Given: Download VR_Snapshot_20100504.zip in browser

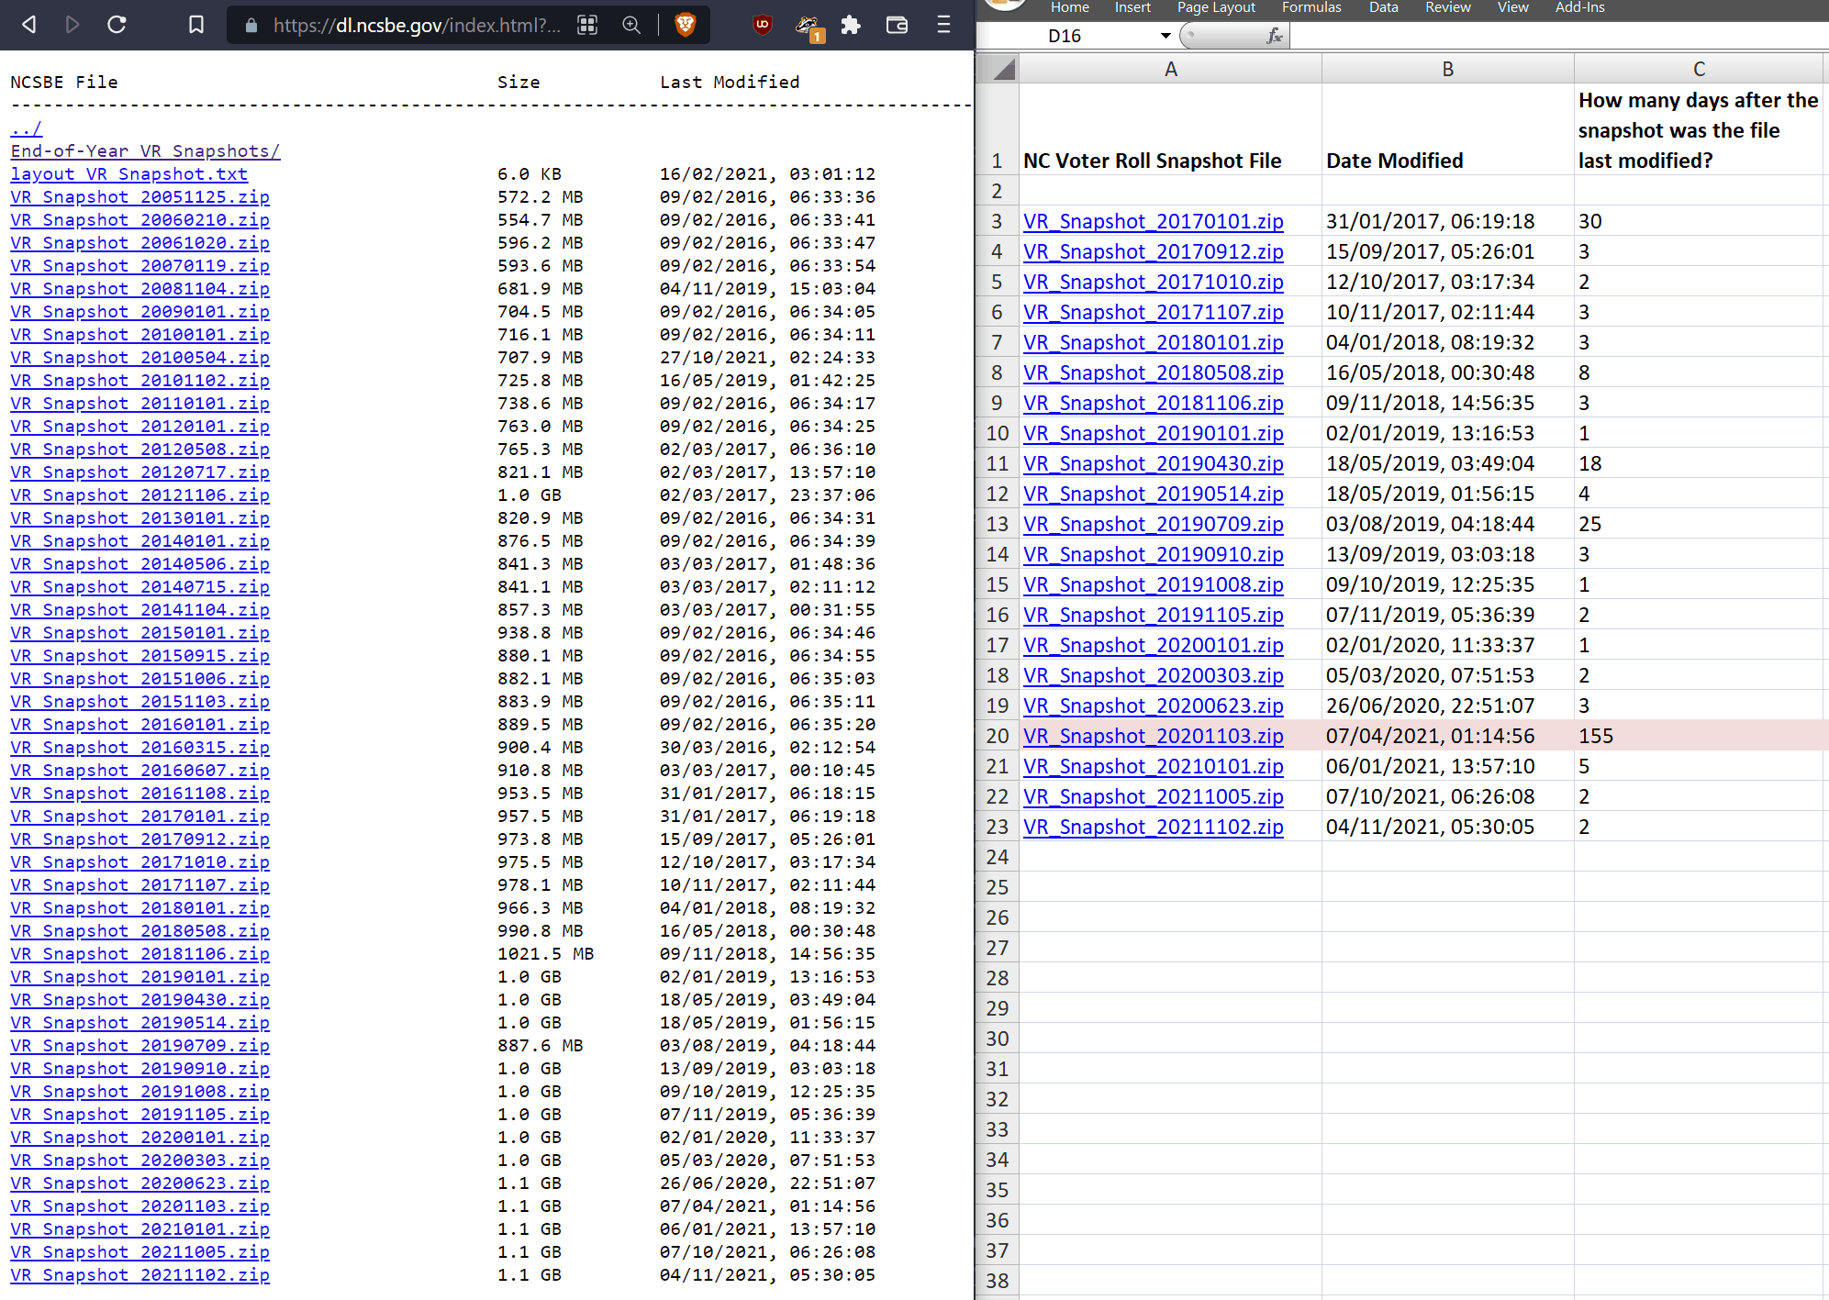Looking at the screenshot, I should click(x=140, y=358).
